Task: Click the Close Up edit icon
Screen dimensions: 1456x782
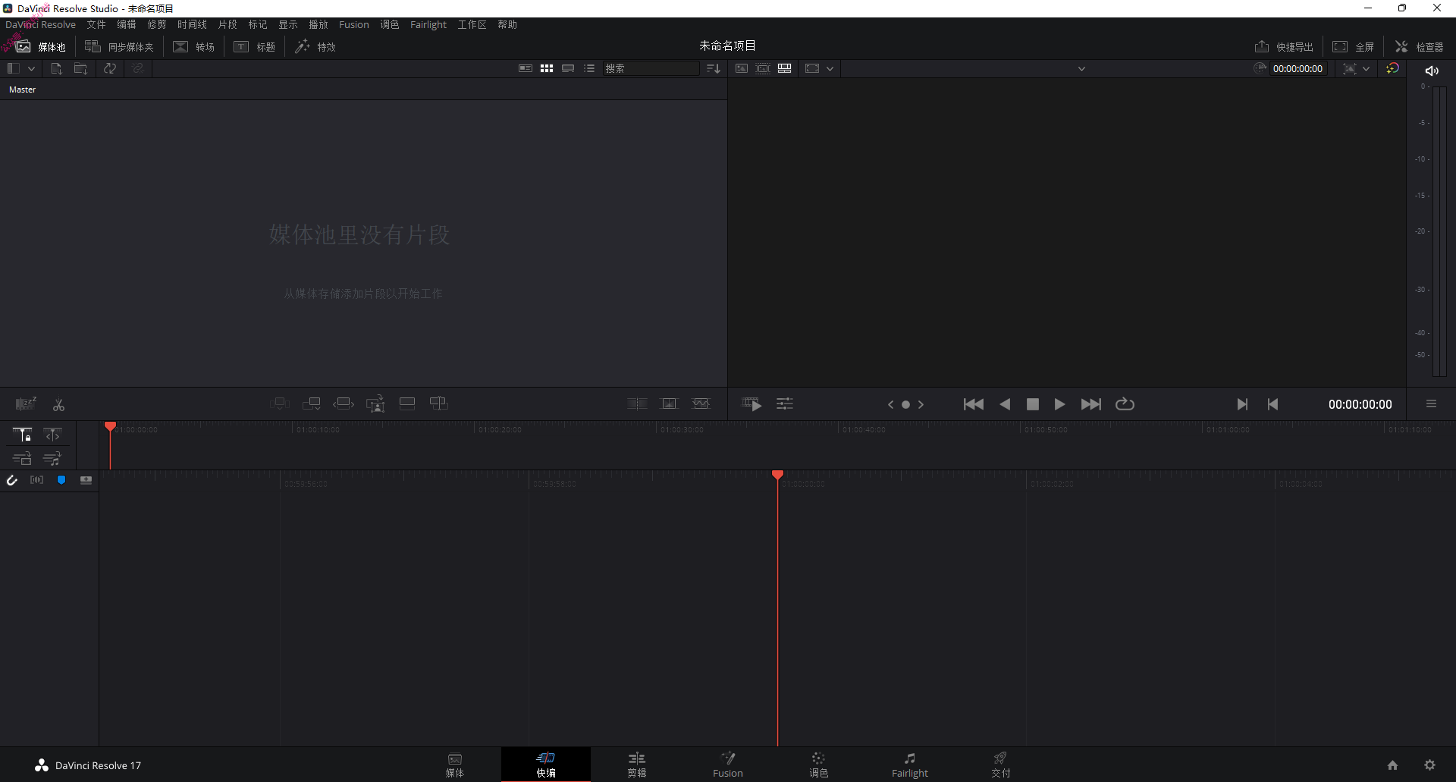Action: [x=375, y=404]
